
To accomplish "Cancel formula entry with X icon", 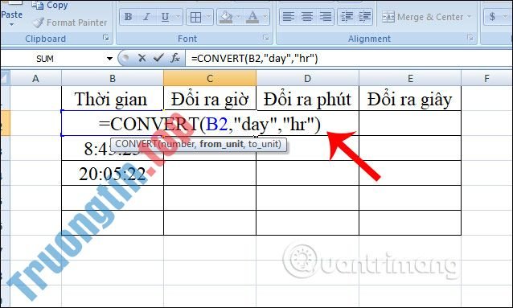I will pos(142,59).
